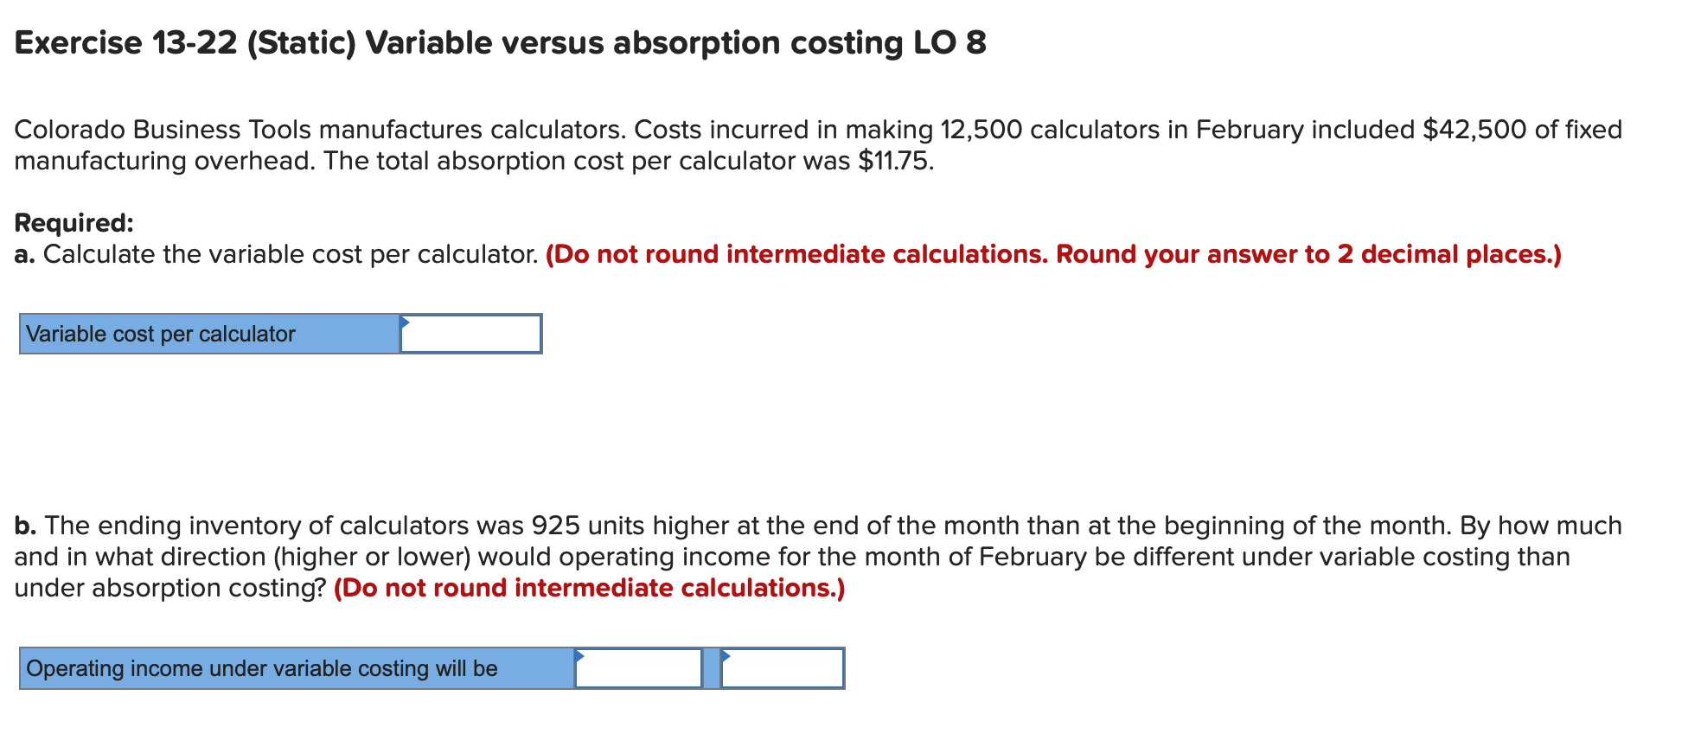Select the Variable cost per calculator label cell

click(x=208, y=334)
